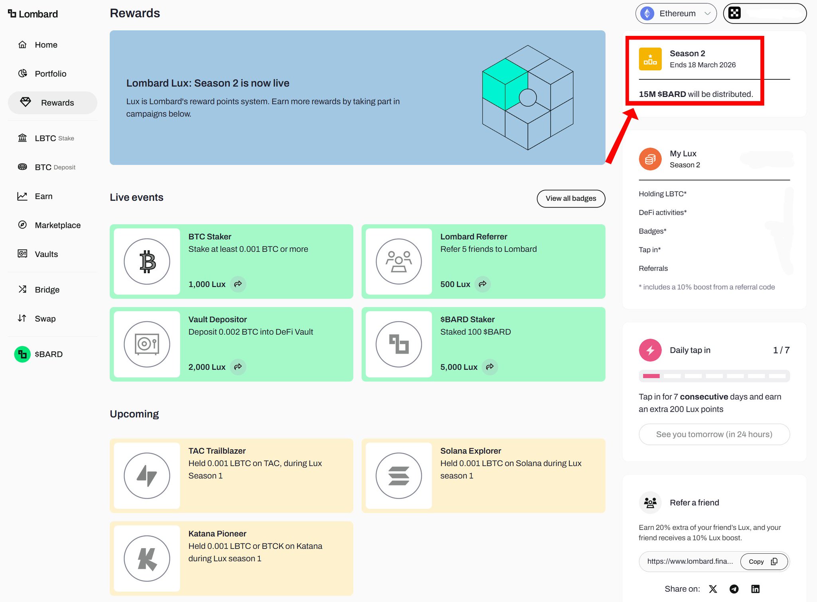Click share icon on BTC Staker badge
The width and height of the screenshot is (817, 602).
pos(238,284)
